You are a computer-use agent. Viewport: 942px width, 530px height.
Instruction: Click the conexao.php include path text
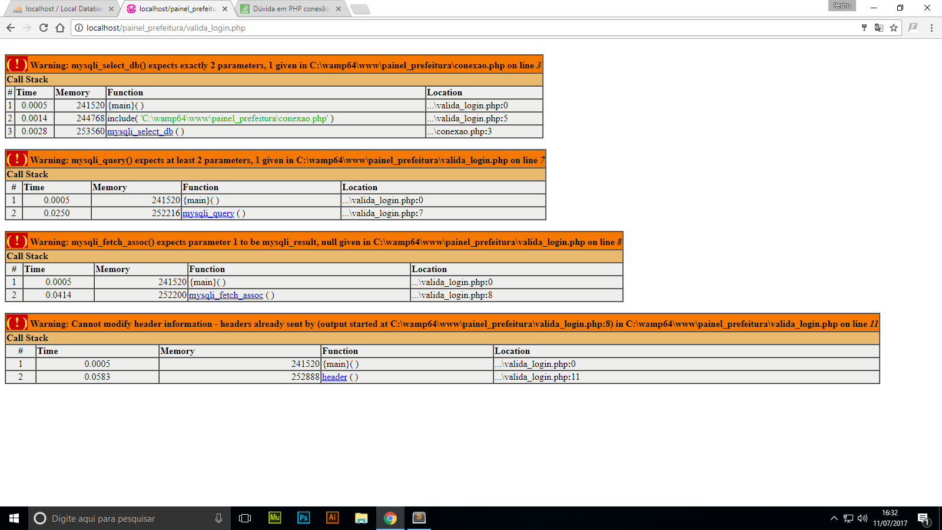(234, 118)
